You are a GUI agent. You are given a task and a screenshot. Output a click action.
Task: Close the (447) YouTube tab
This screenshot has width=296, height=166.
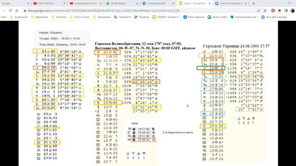pyautogui.click(x=64, y=3)
